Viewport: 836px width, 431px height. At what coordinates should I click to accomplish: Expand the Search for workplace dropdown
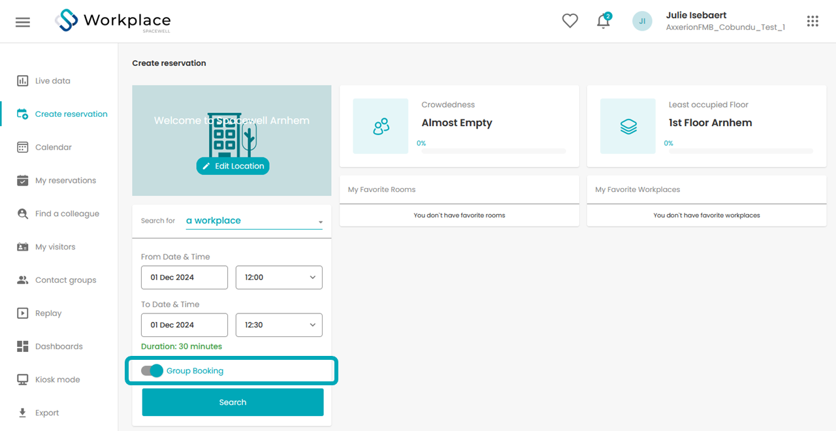(254, 221)
